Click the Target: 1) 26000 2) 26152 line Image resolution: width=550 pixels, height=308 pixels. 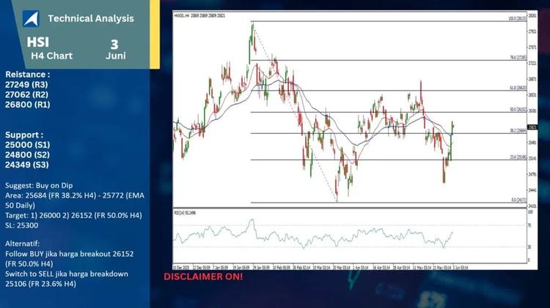[73, 215]
